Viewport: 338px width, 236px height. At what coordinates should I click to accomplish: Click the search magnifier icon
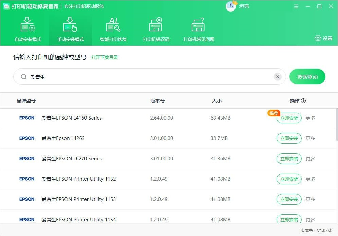[x=24, y=77]
